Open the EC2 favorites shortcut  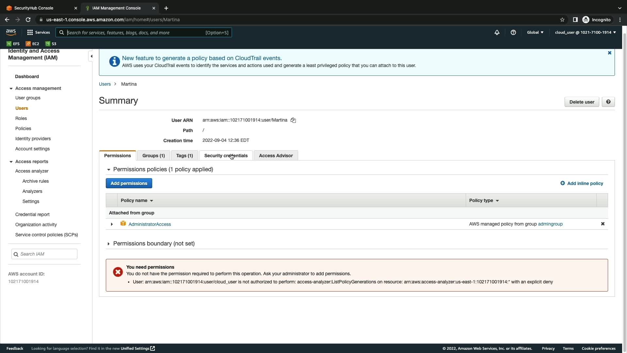pyautogui.click(x=33, y=44)
